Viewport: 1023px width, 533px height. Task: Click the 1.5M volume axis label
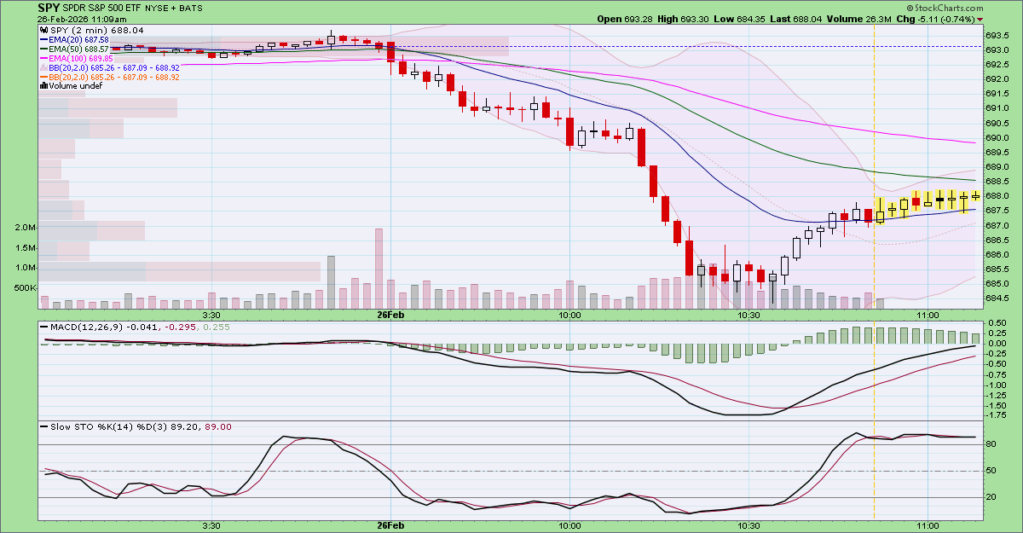(24, 248)
